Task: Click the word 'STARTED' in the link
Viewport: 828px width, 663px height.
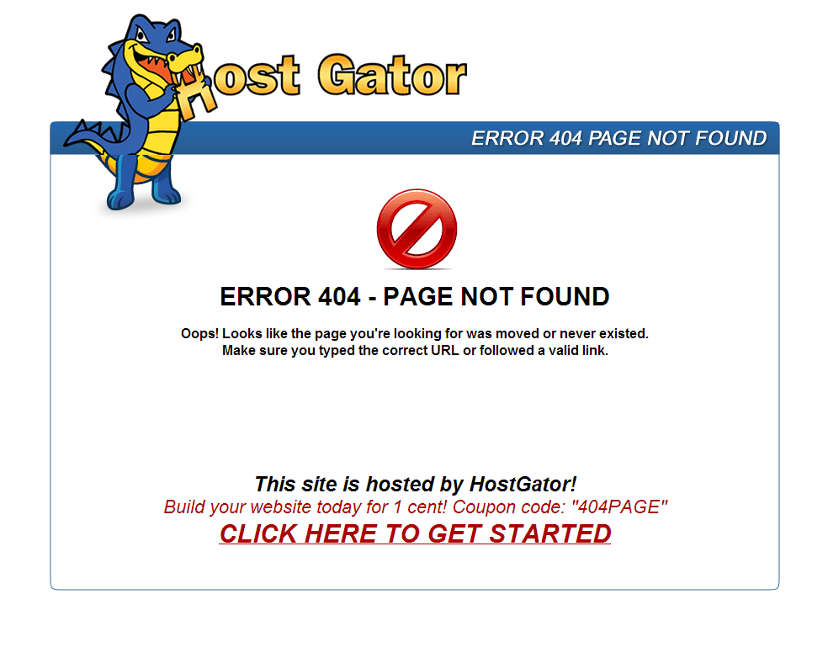Action: [549, 533]
